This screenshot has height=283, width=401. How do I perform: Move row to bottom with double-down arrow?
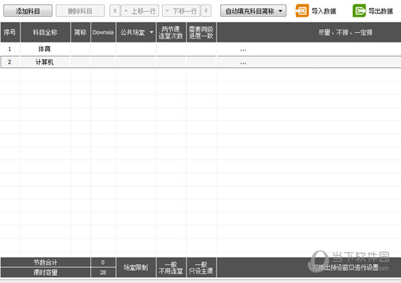pyautogui.click(x=206, y=11)
